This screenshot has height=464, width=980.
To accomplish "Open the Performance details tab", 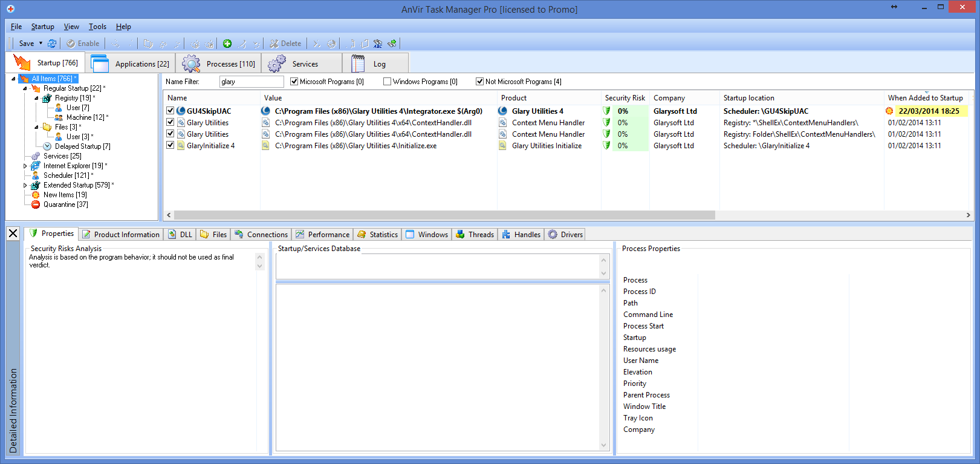I will [322, 235].
